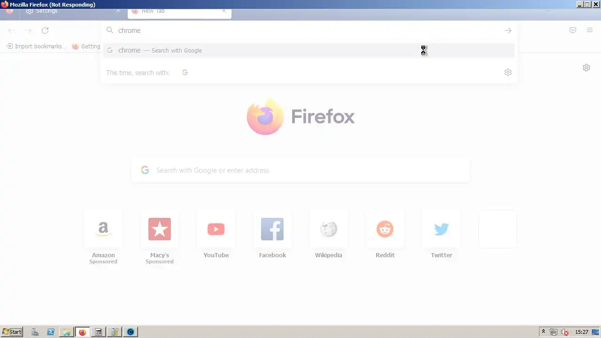Click the Personalize New Tab gear icon
This screenshot has height=338, width=601.
[586, 68]
